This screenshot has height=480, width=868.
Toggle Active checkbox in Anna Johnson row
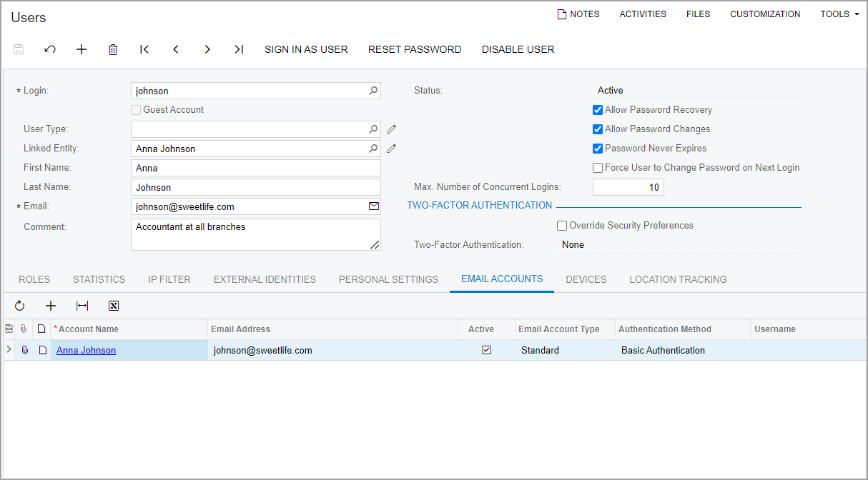coord(487,350)
